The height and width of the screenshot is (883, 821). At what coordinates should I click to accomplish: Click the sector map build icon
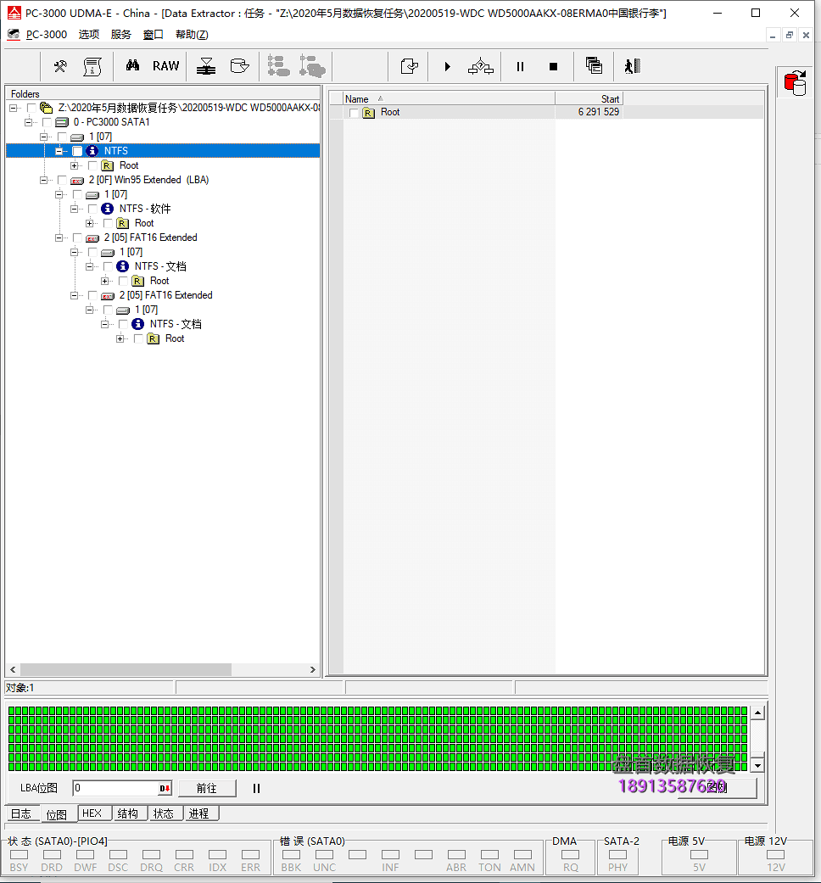pos(206,66)
